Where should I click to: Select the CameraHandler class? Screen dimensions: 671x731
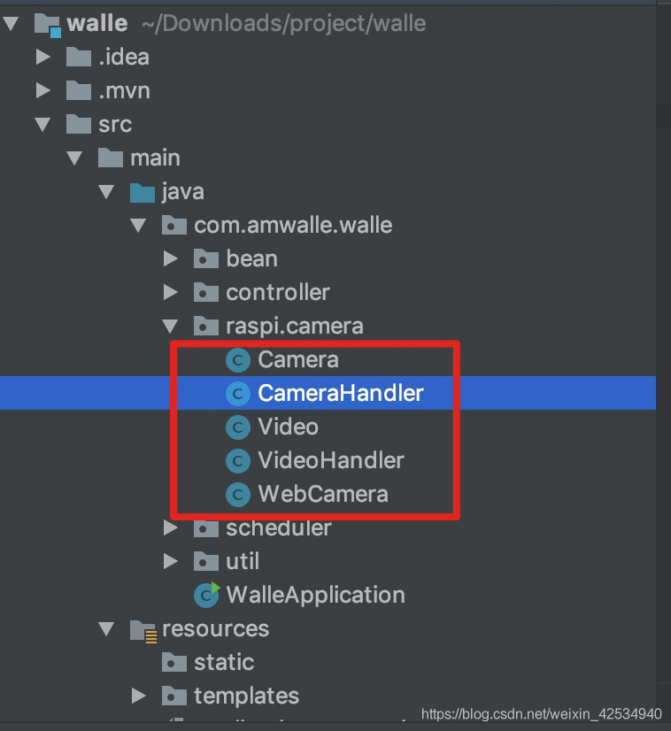pos(340,393)
